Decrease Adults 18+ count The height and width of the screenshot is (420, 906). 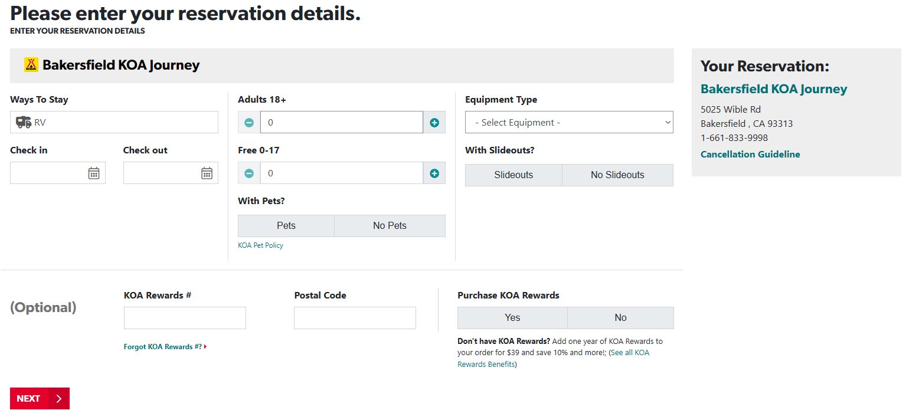coord(249,123)
